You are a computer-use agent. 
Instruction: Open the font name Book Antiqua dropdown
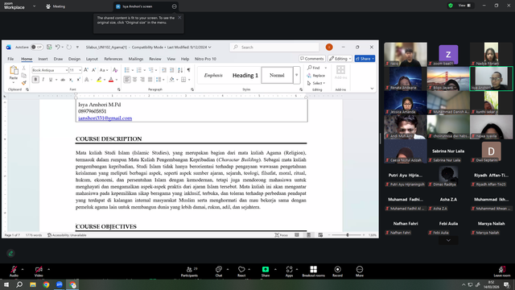click(x=66, y=70)
